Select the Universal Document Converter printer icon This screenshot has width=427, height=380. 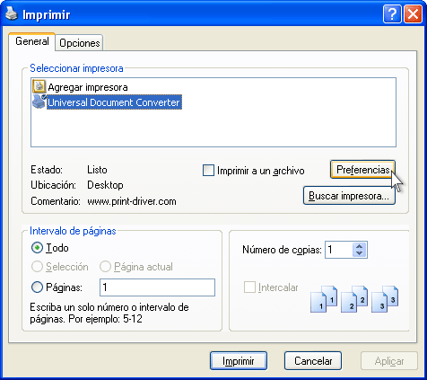(x=39, y=102)
